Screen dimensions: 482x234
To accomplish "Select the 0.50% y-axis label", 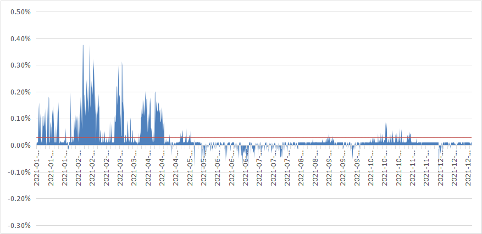I will (x=20, y=12).
